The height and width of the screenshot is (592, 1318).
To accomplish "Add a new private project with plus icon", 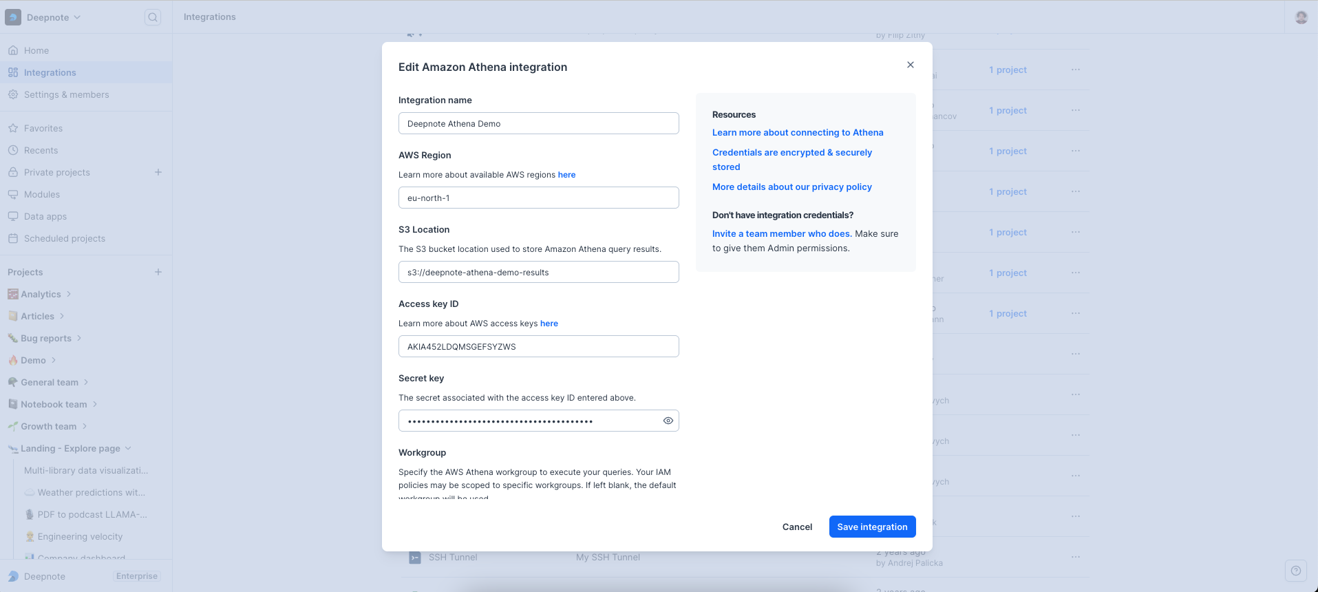I will click(x=158, y=172).
